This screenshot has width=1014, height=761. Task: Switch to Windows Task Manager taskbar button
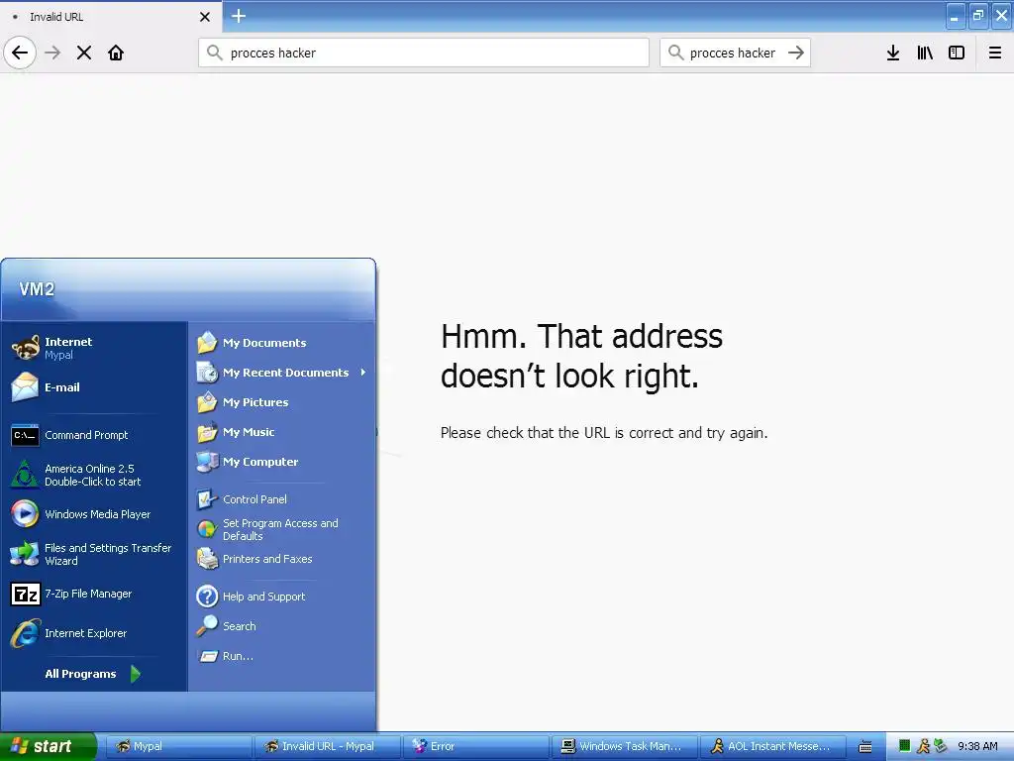click(624, 746)
